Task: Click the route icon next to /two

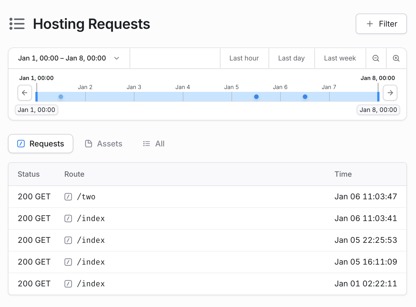Action: click(68, 196)
